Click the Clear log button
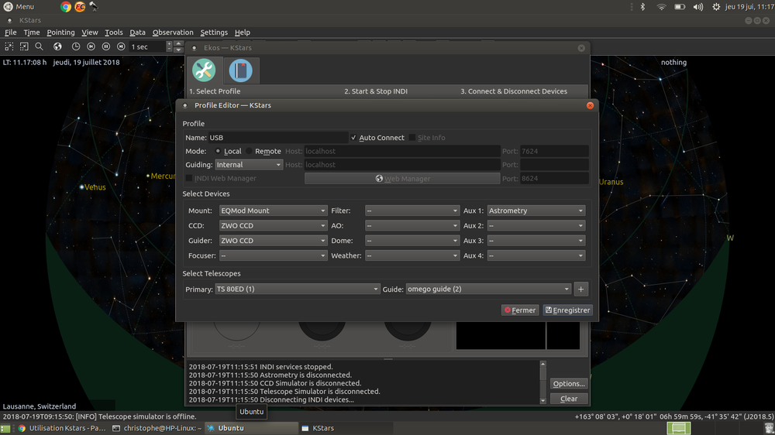The image size is (775, 435). [x=568, y=399]
